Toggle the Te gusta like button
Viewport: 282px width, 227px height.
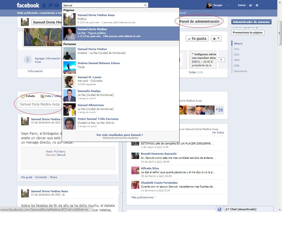click(197, 38)
